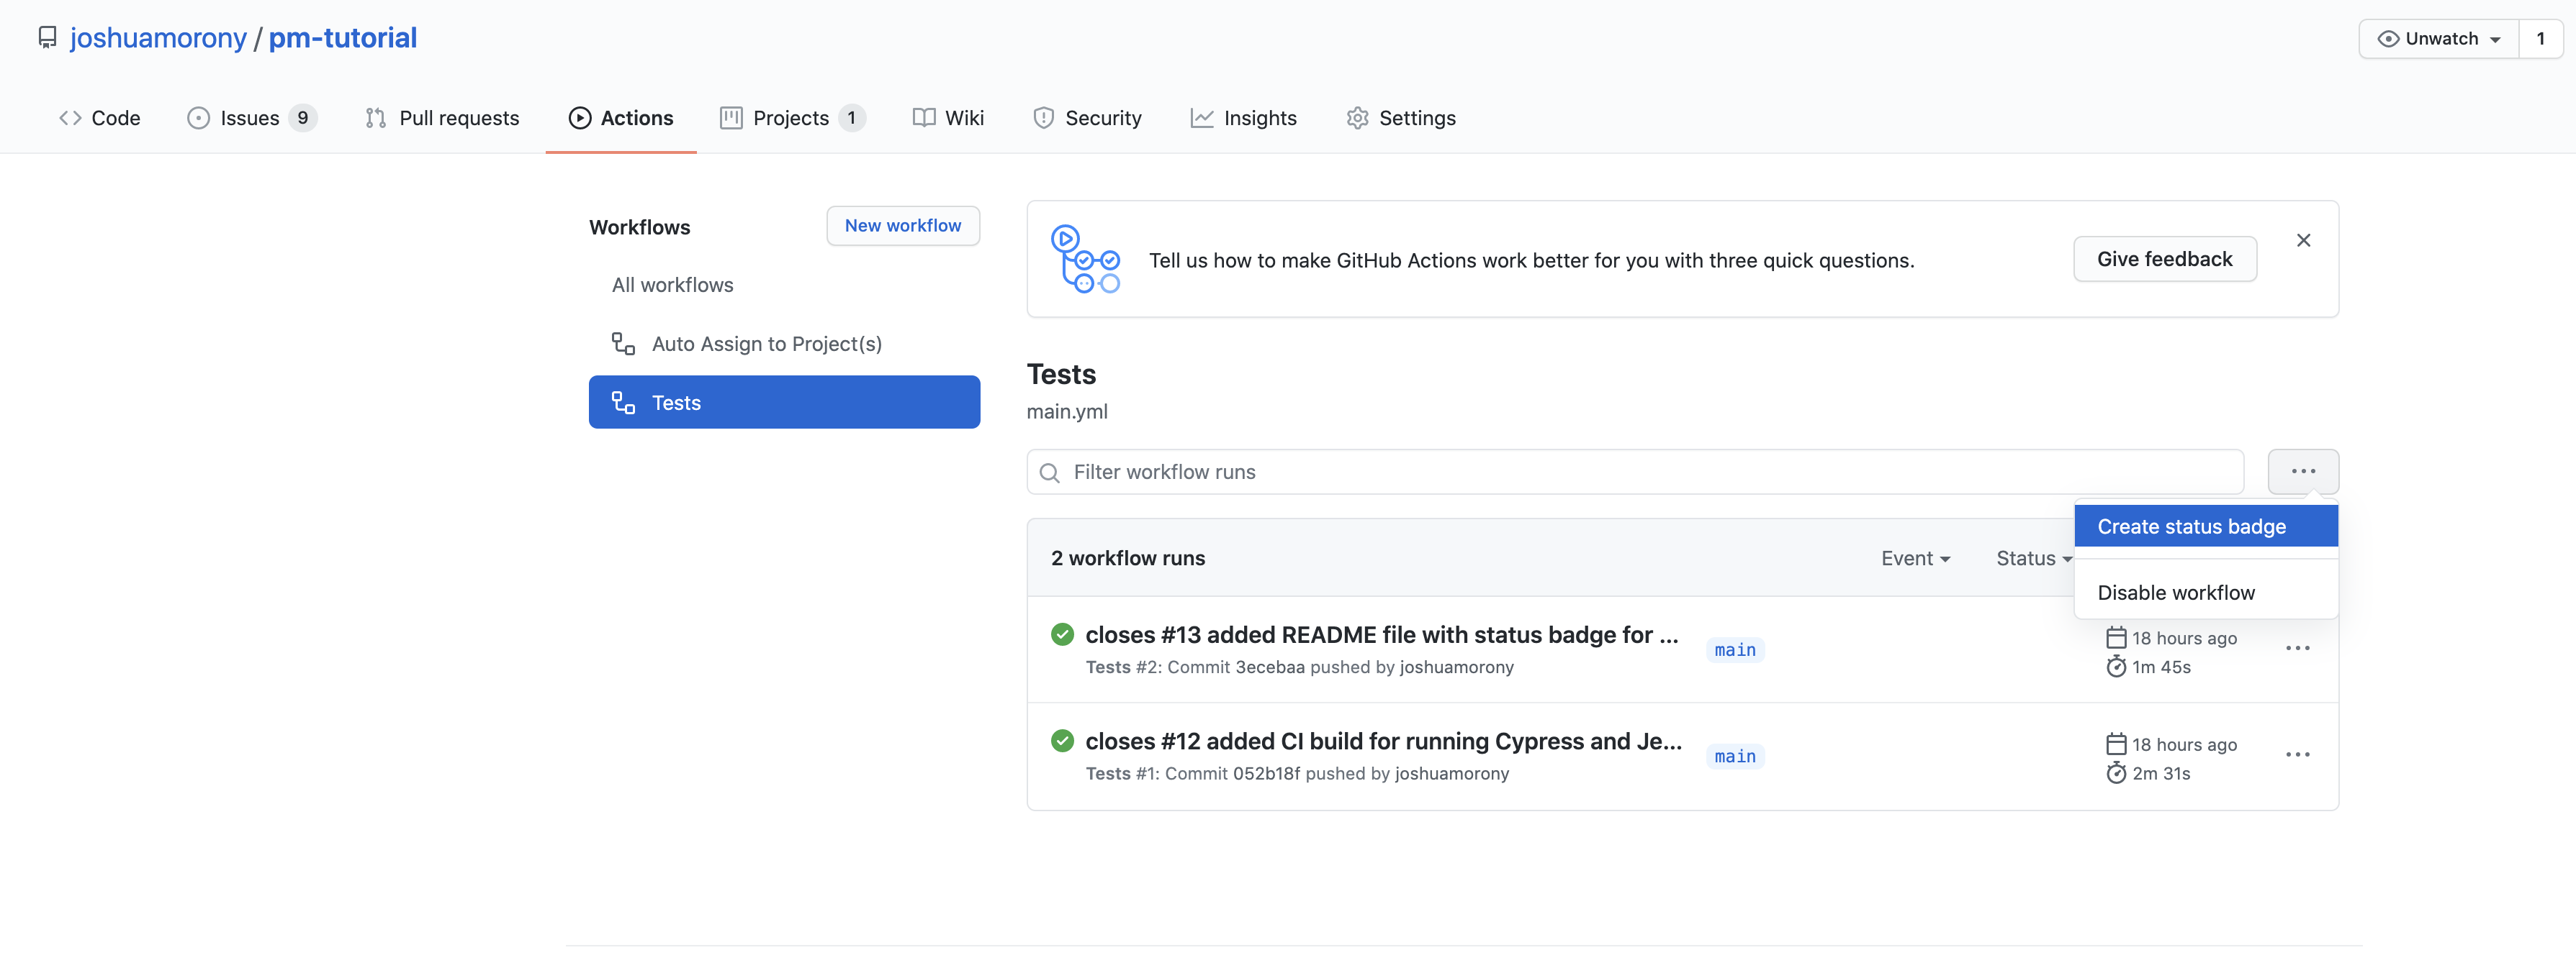Click the Tests workflow page heading
The height and width of the screenshot is (968, 2576).
(x=1061, y=375)
